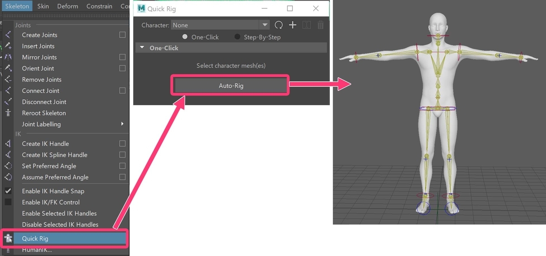Select the Step-By-Step radio button
This screenshot has width=546, height=256.
237,37
